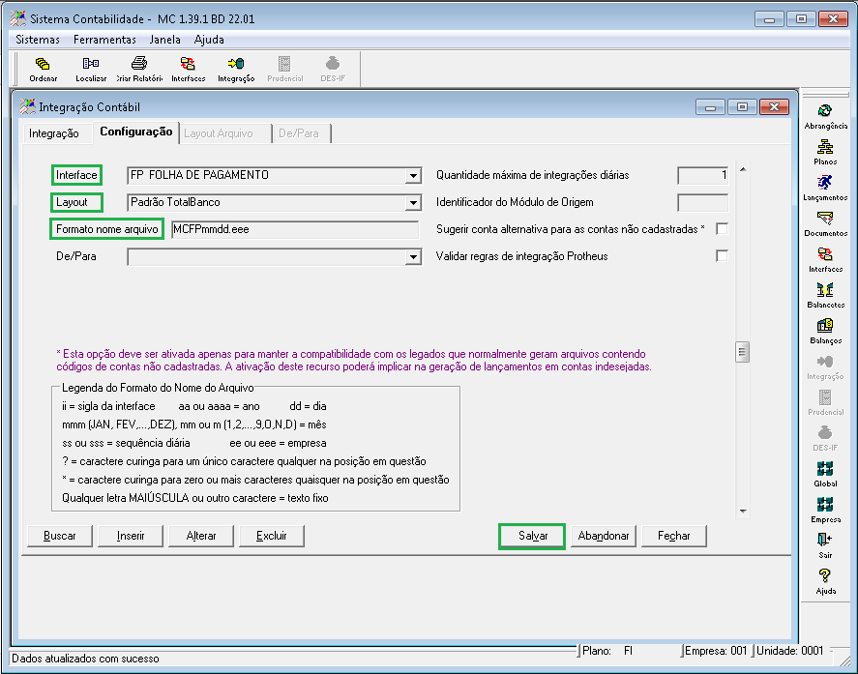Open the Ferramentas menu
Screen dimensions: 858x674
(104, 40)
